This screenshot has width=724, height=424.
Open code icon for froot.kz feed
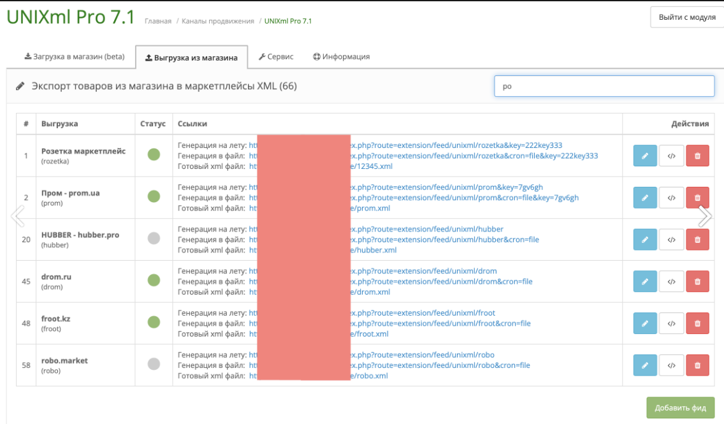[671, 323]
